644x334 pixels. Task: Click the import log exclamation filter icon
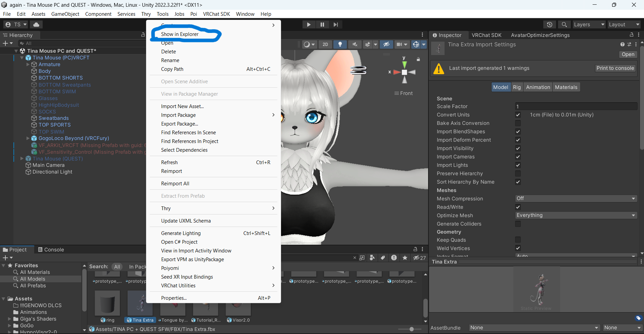click(x=394, y=258)
